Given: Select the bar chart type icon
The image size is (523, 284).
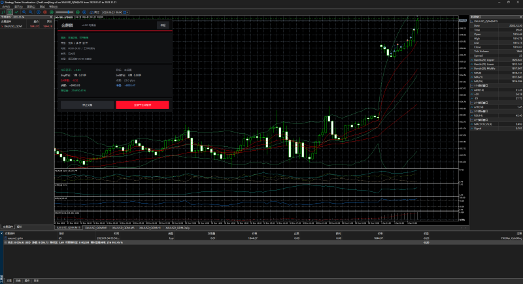Looking at the screenshot, I should (3, 12).
